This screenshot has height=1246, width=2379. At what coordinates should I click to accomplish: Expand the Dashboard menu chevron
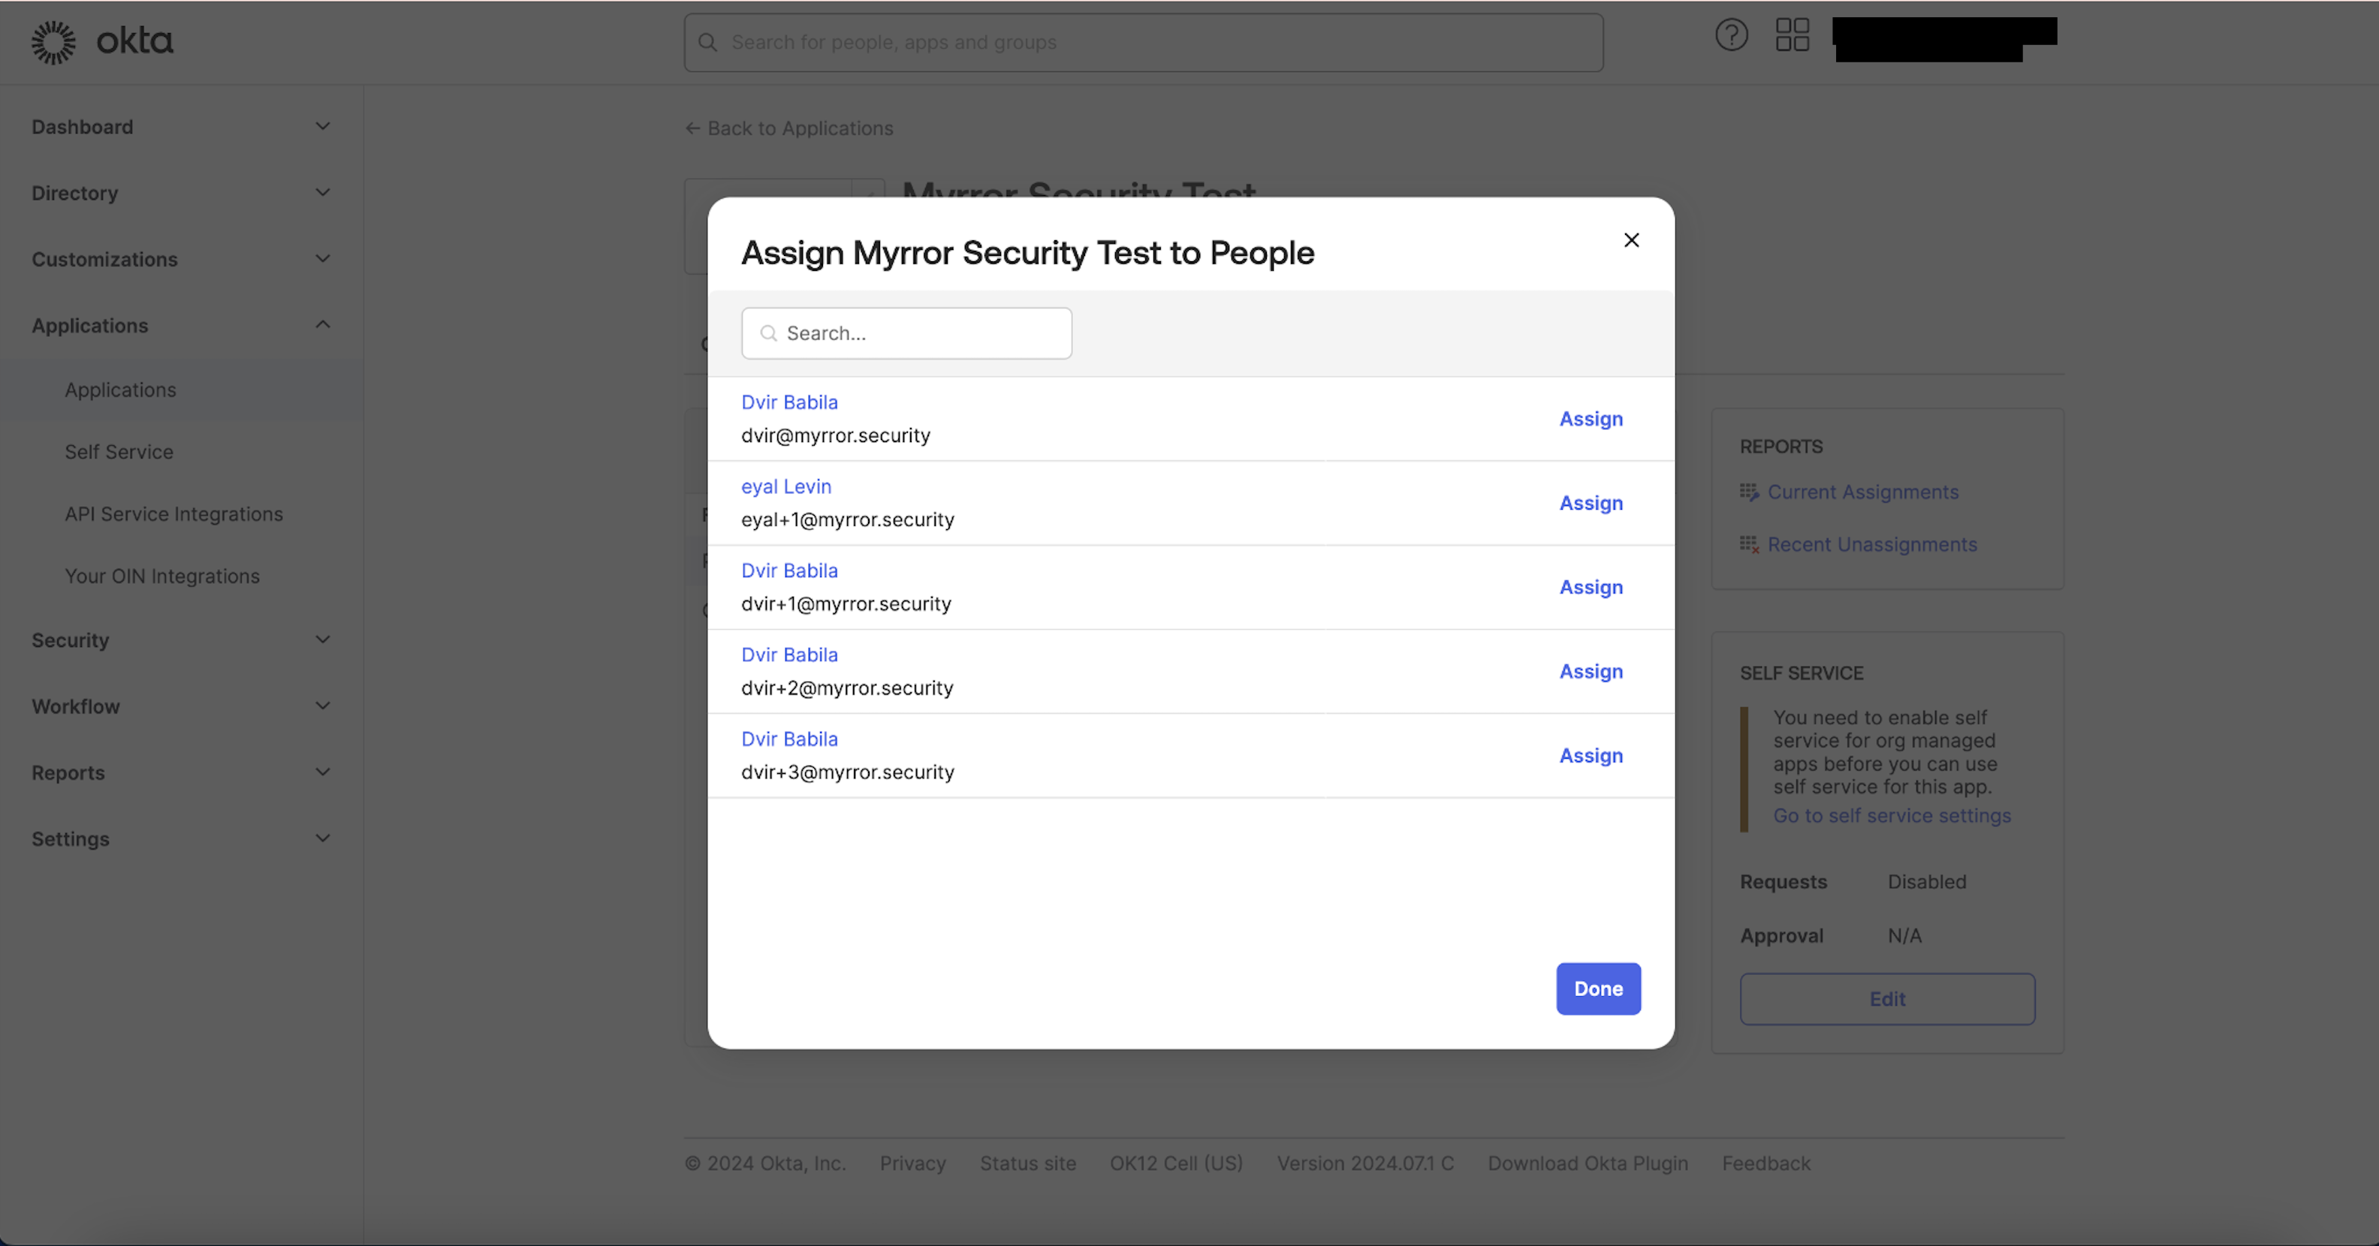322,126
